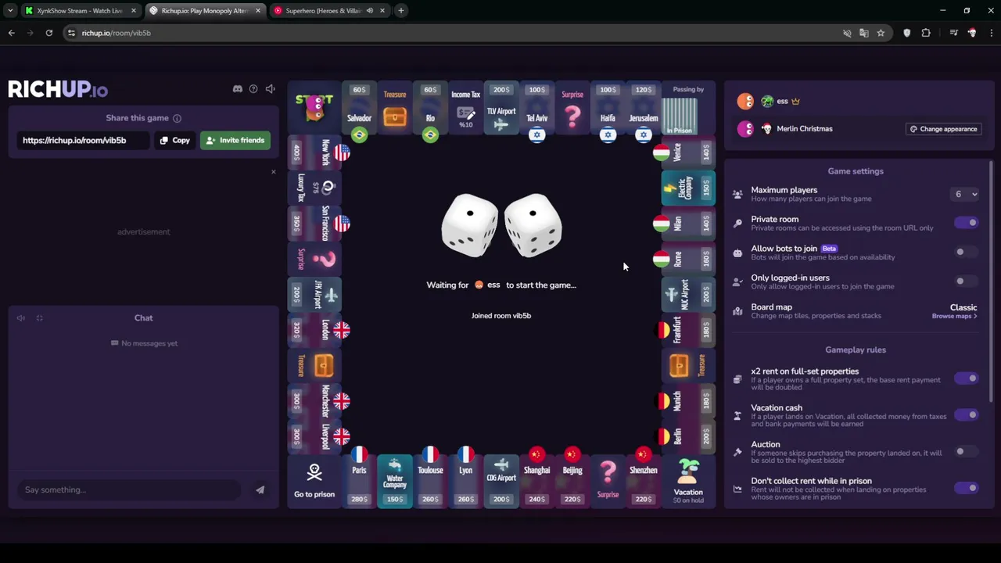
Task: Copy the room link
Action: (175, 140)
